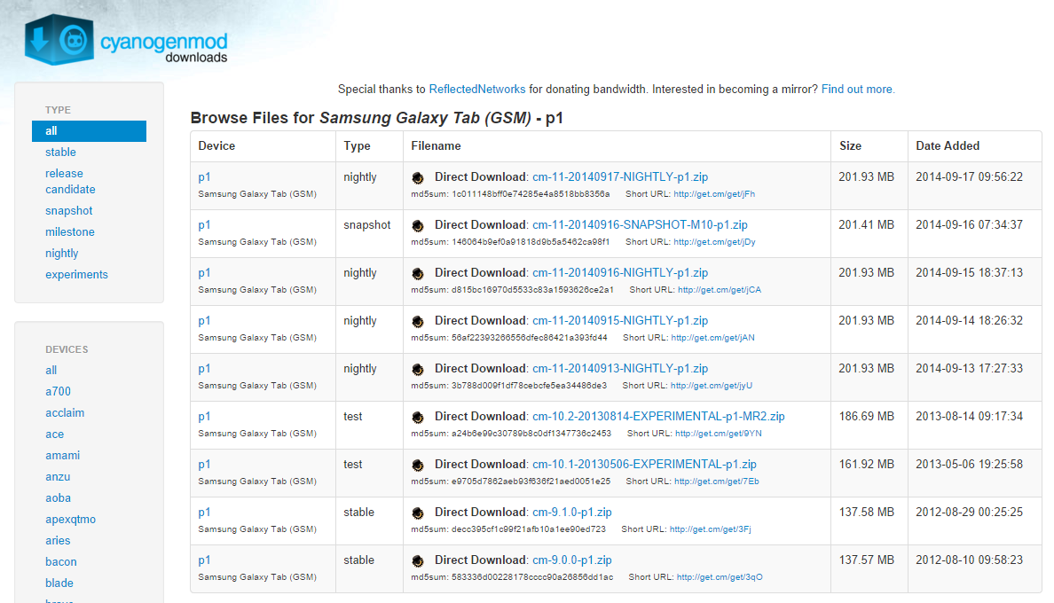Open short URL http://get.cm/get/jFh
This screenshot has width=1054, height=603.
point(714,194)
